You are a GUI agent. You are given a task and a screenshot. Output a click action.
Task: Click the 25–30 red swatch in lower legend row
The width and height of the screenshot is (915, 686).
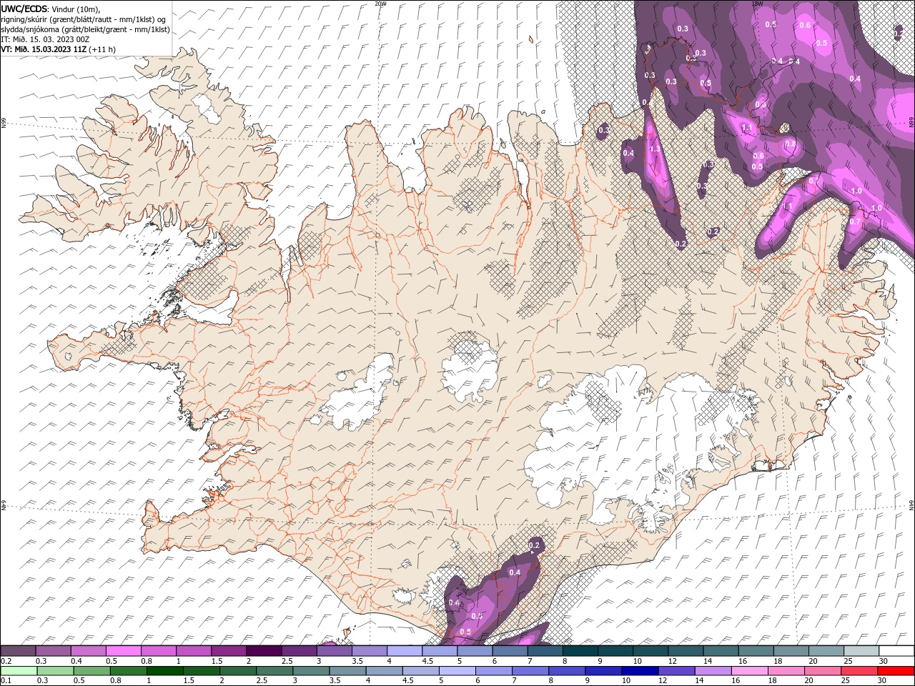[x=858, y=671]
